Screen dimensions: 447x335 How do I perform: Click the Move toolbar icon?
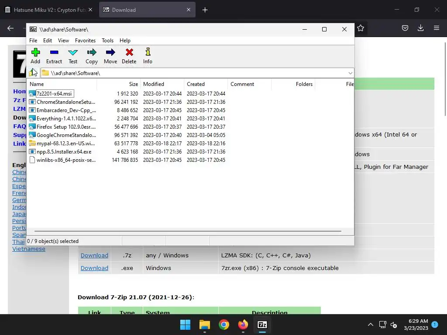110,52
